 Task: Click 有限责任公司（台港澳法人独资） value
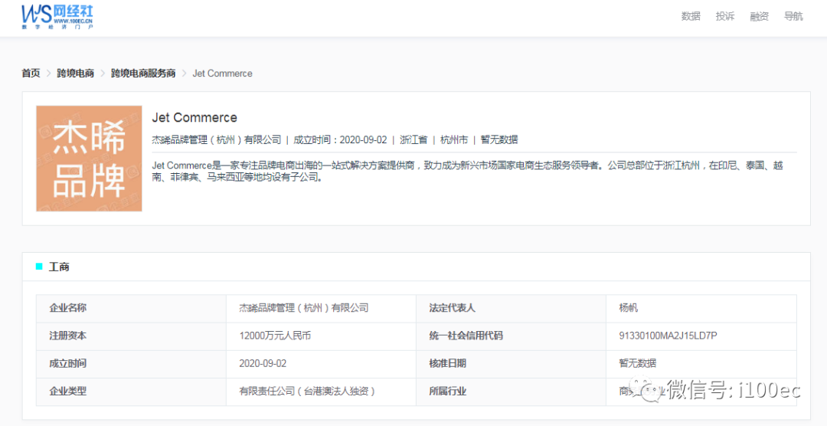[x=308, y=392]
